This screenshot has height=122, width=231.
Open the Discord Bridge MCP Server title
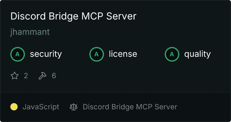pyautogui.click(x=73, y=16)
